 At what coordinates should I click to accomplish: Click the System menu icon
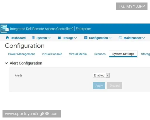tap(33, 38)
